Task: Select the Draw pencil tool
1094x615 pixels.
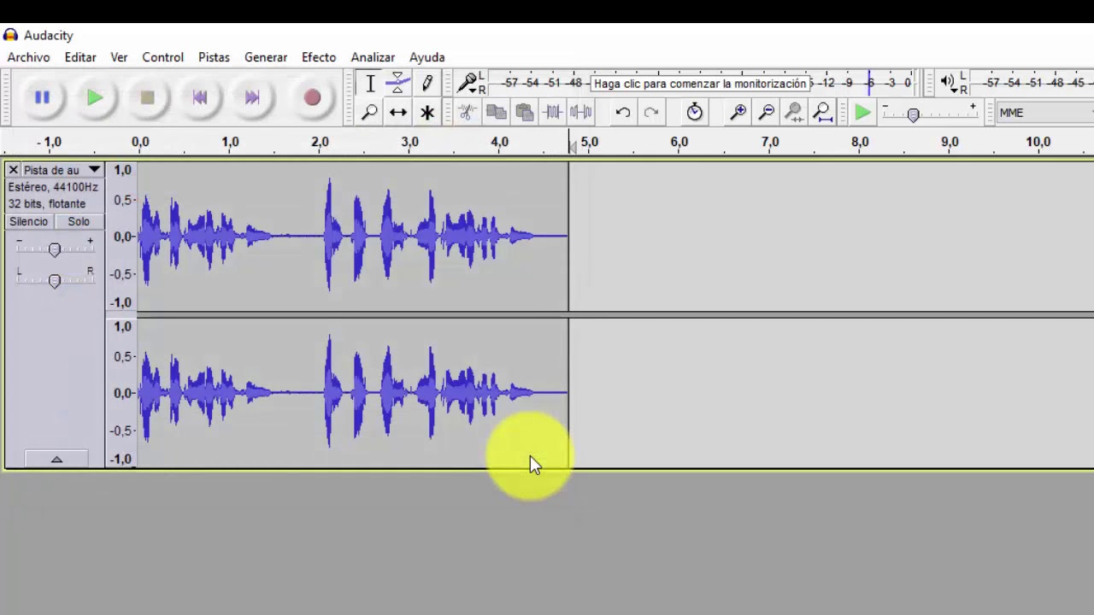Action: click(427, 84)
